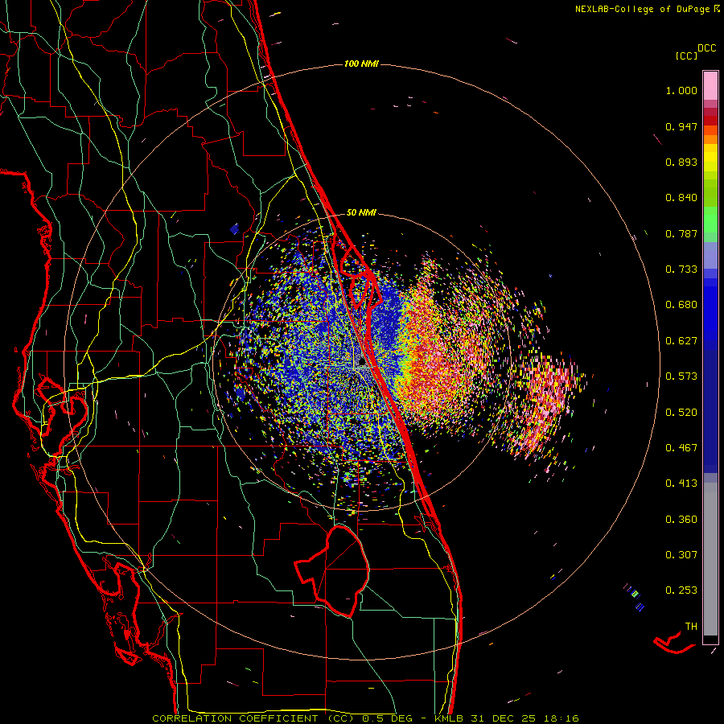Click the 0.467 color scale value
This screenshot has width=724, height=724.
(x=681, y=448)
